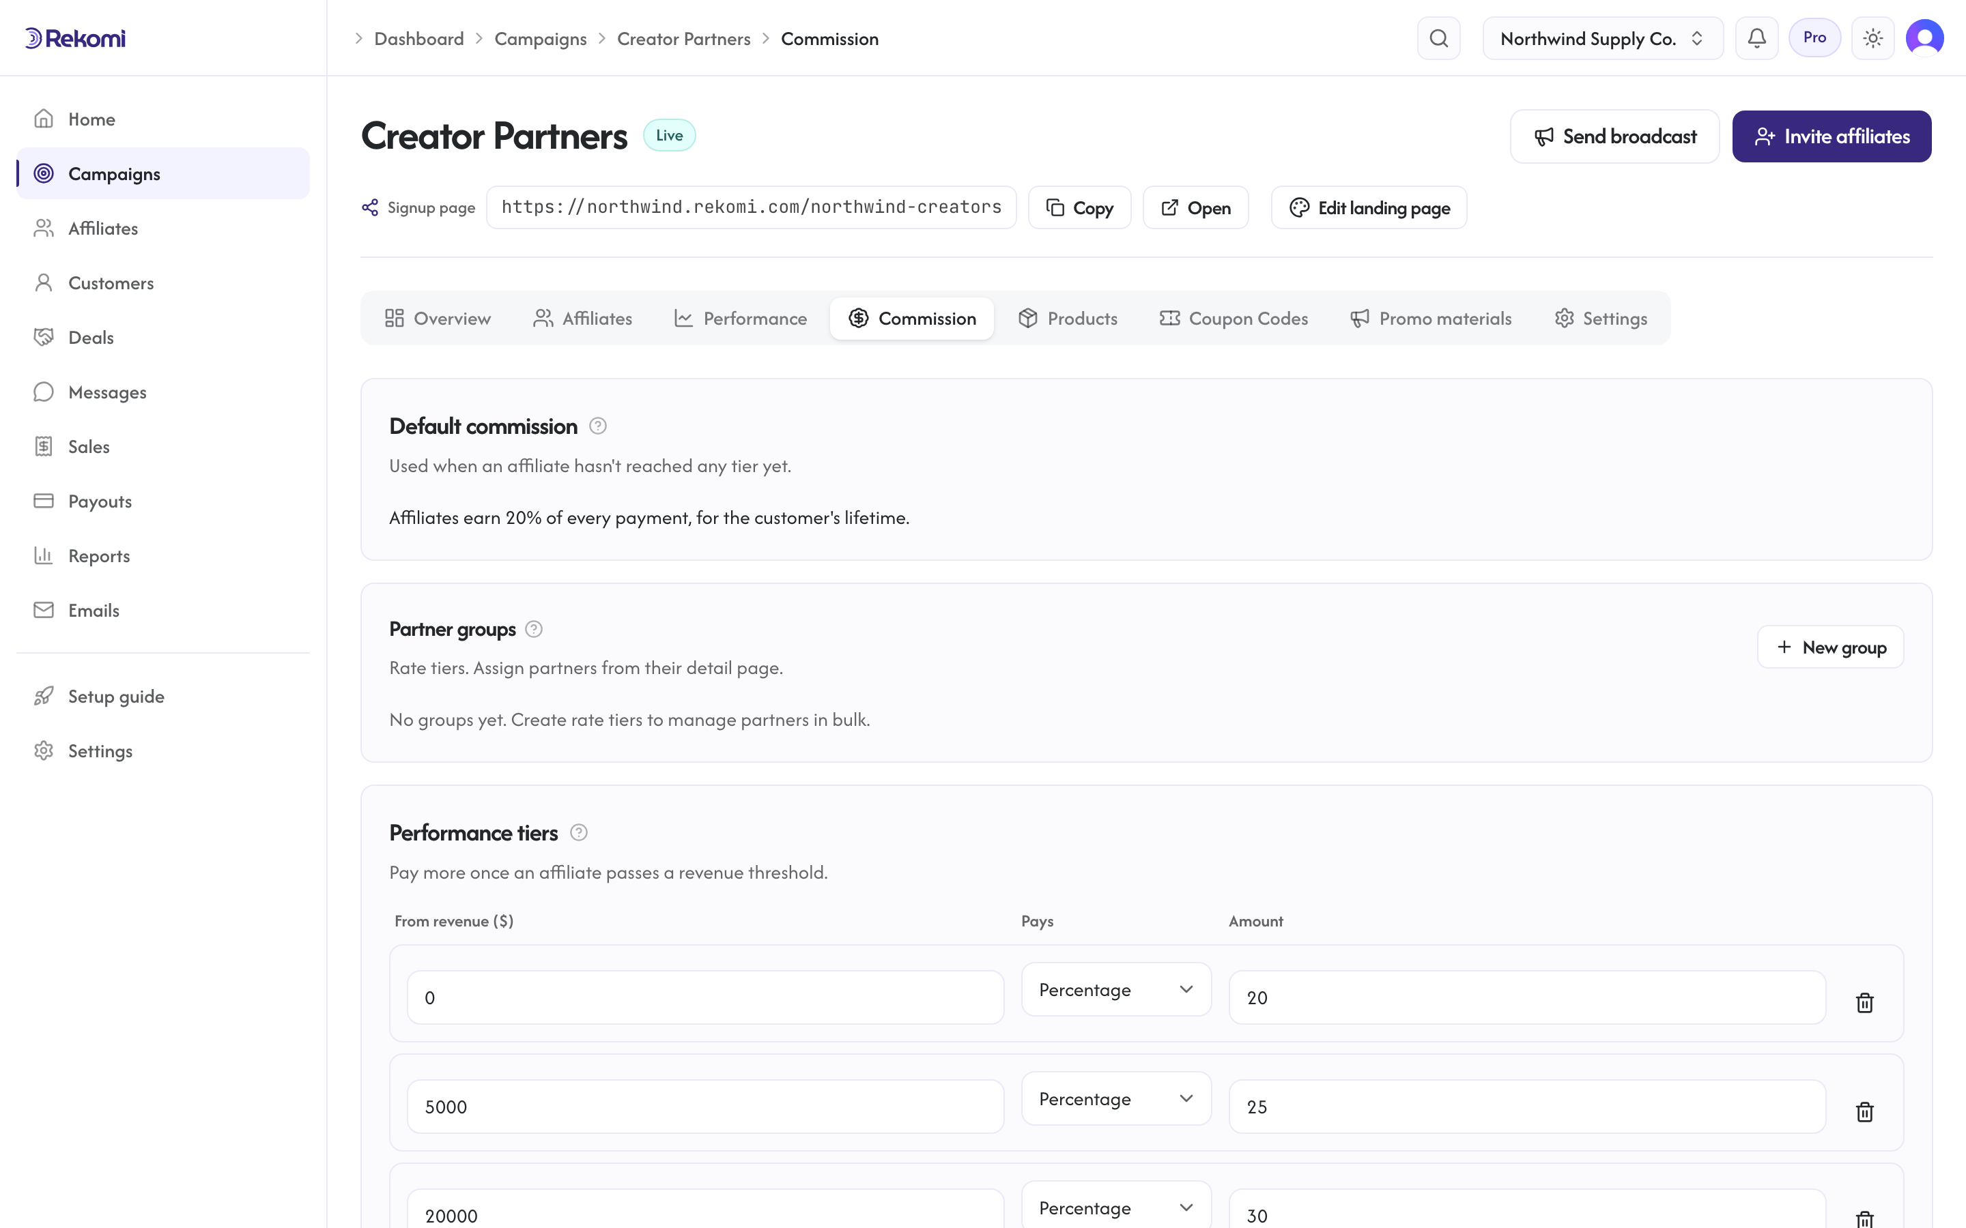The width and height of the screenshot is (1966, 1228).
Task: Open the notifications bell
Action: (1756, 38)
